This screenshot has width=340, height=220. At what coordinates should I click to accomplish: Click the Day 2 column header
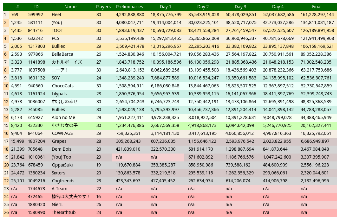pyautogui.click(x=203, y=7)
